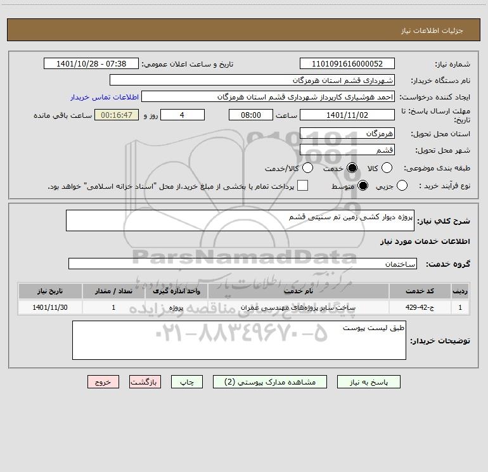Screen dimensions: 488x472
Task: Click the توضیحات خریدار label
Action: (x=440, y=341)
